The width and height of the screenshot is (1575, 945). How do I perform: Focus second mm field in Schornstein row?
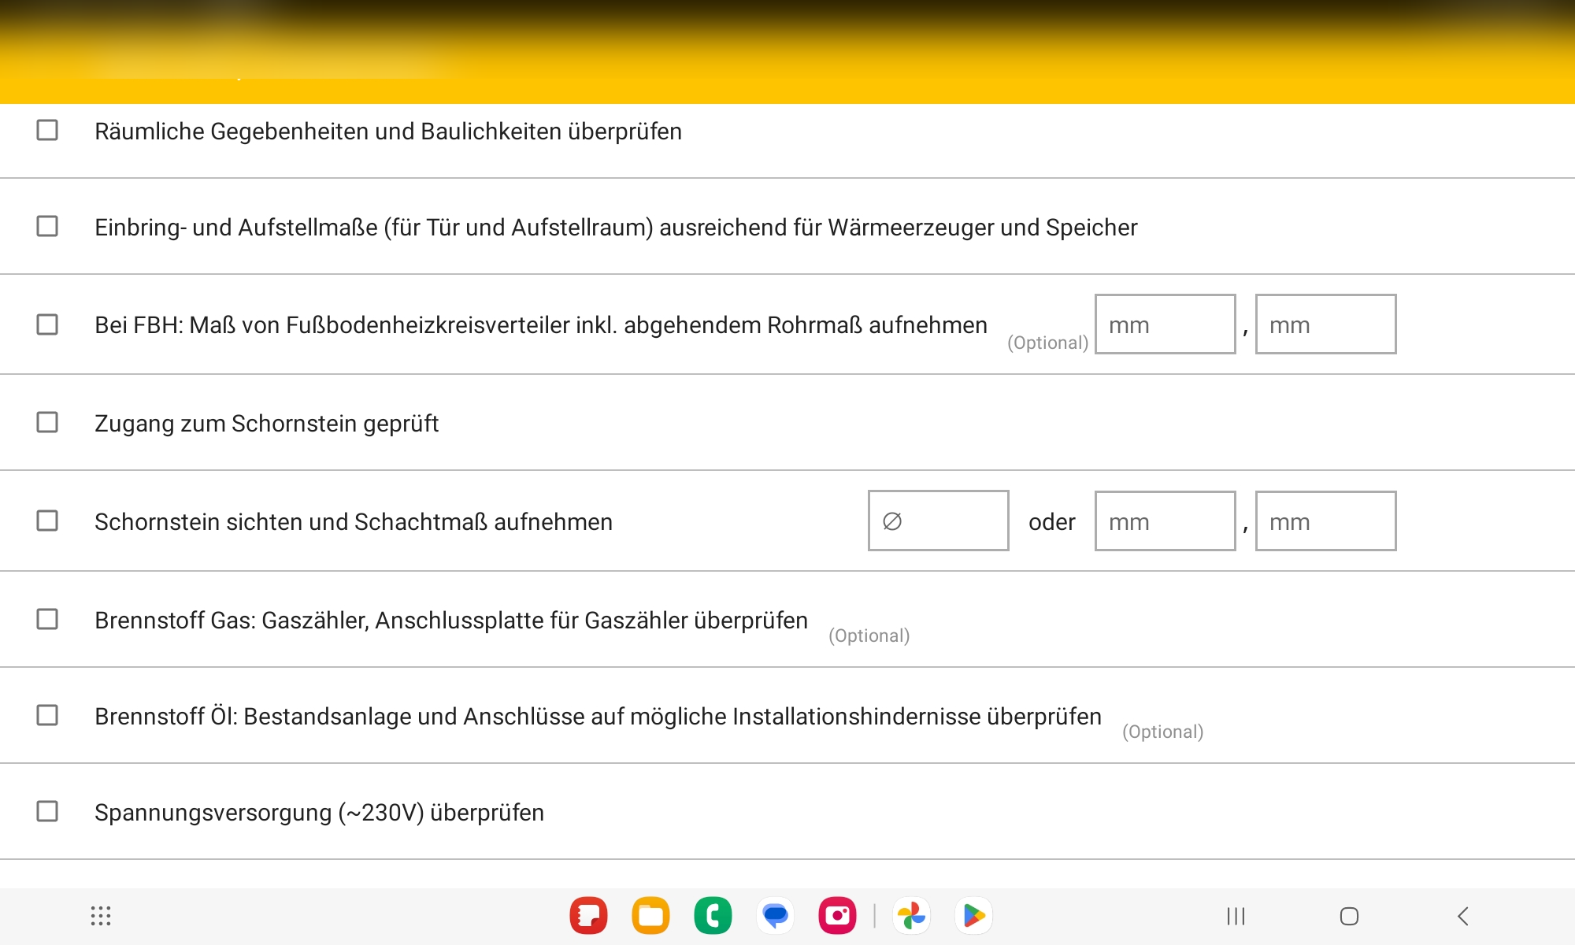click(x=1325, y=521)
